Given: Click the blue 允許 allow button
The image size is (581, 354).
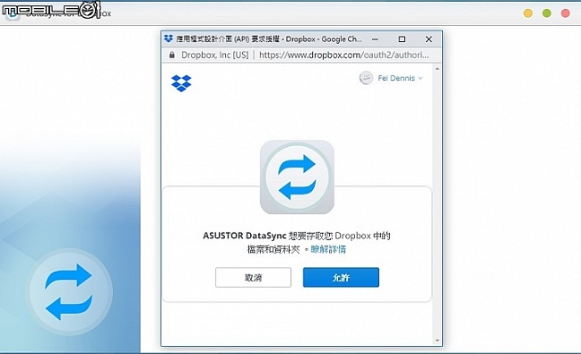Looking at the screenshot, I should click(341, 277).
